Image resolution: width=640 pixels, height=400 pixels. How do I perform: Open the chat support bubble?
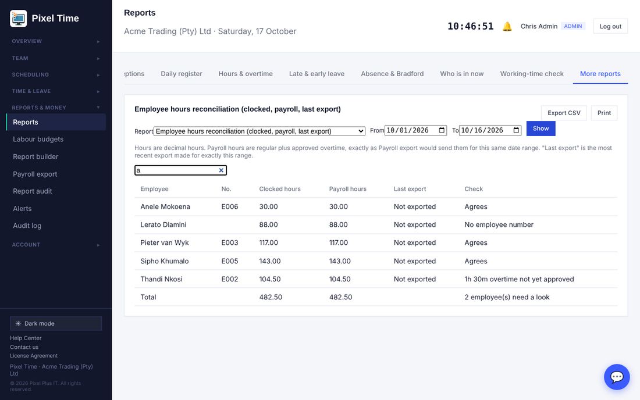(616, 377)
